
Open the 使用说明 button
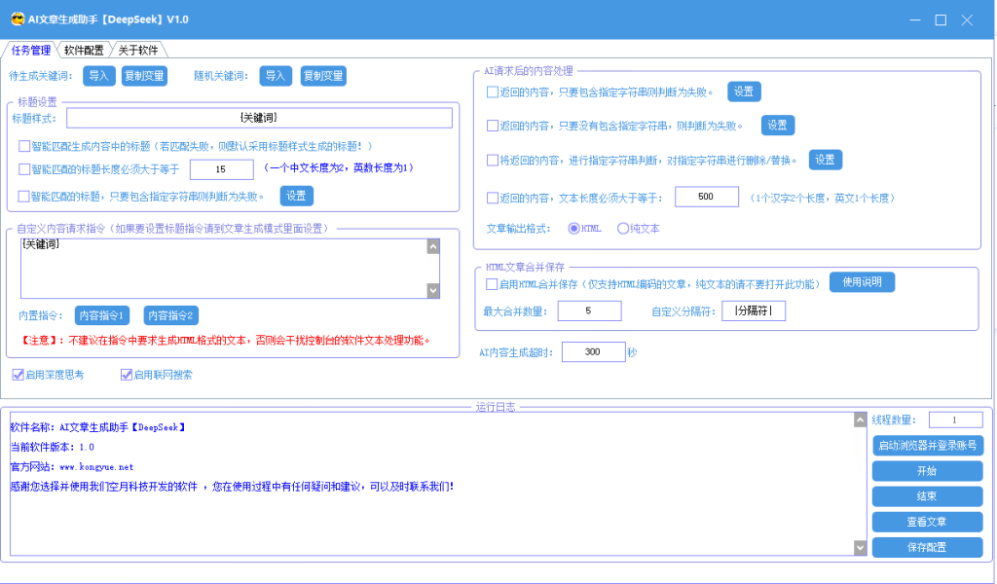click(863, 282)
